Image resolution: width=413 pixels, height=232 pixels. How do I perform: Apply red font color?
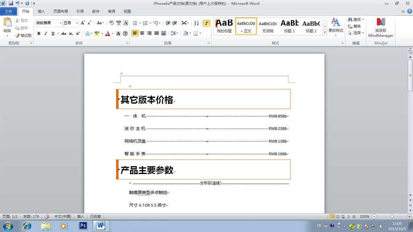coord(108,33)
